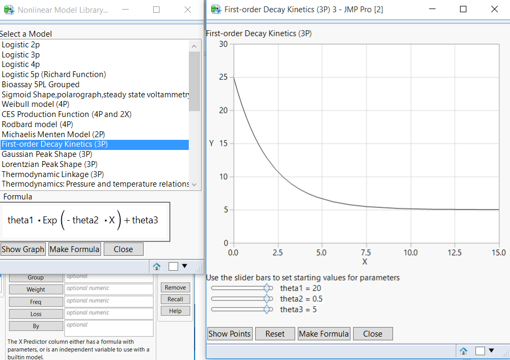Click JMP icon in Nonlinear Model Library title bar
The width and height of the screenshot is (510, 360).
coord(9,10)
